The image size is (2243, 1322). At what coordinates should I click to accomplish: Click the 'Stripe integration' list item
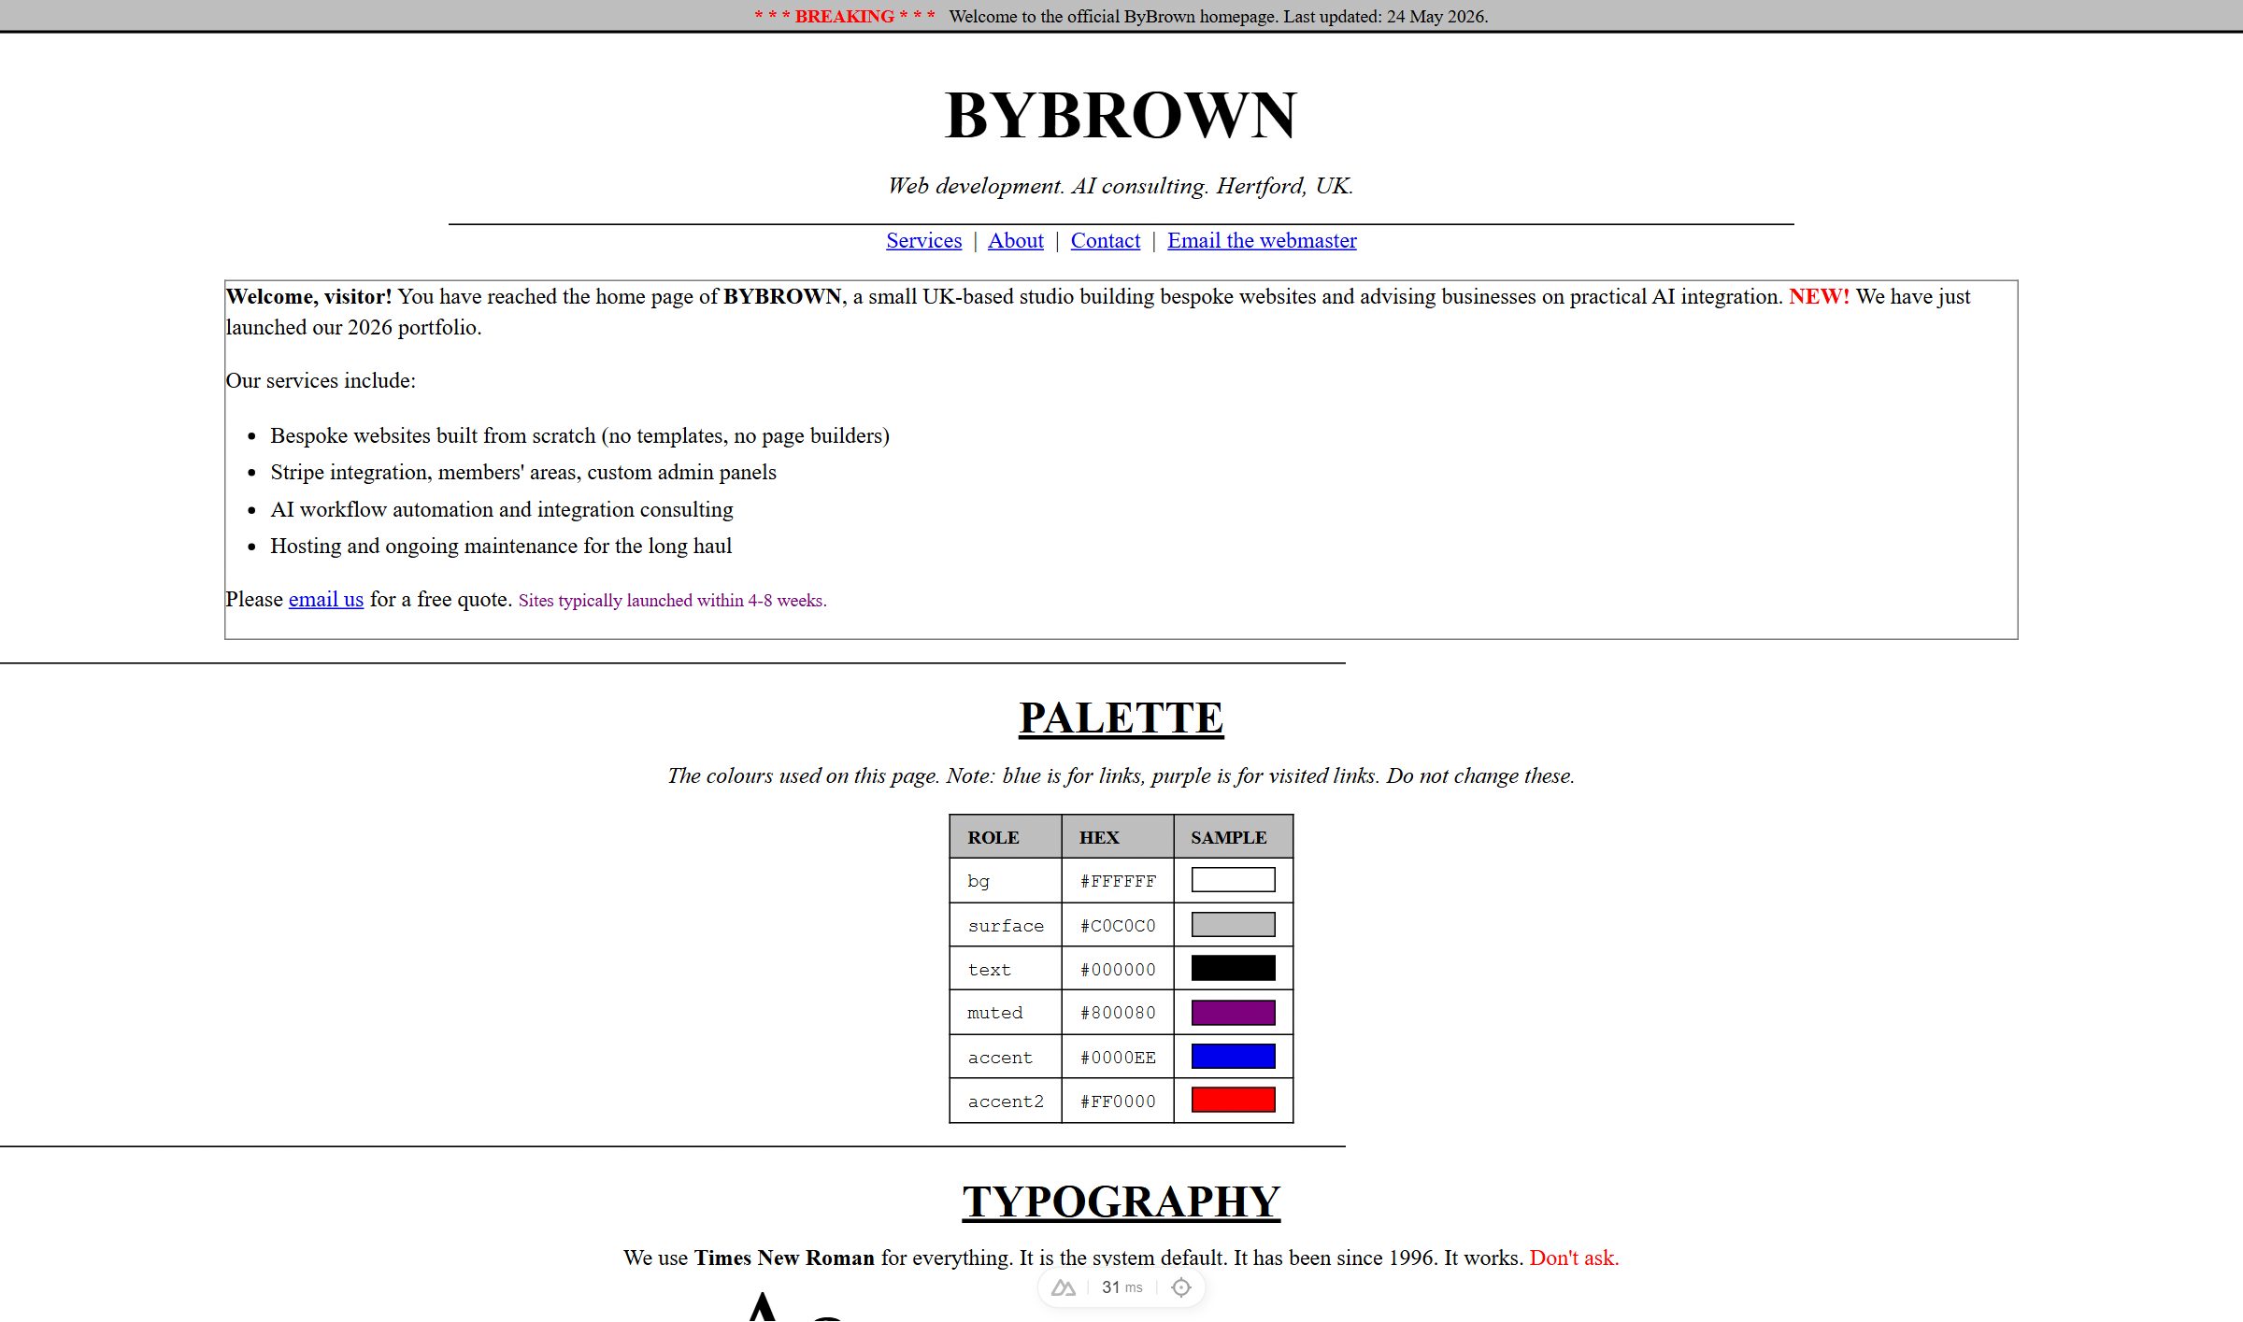click(x=523, y=472)
